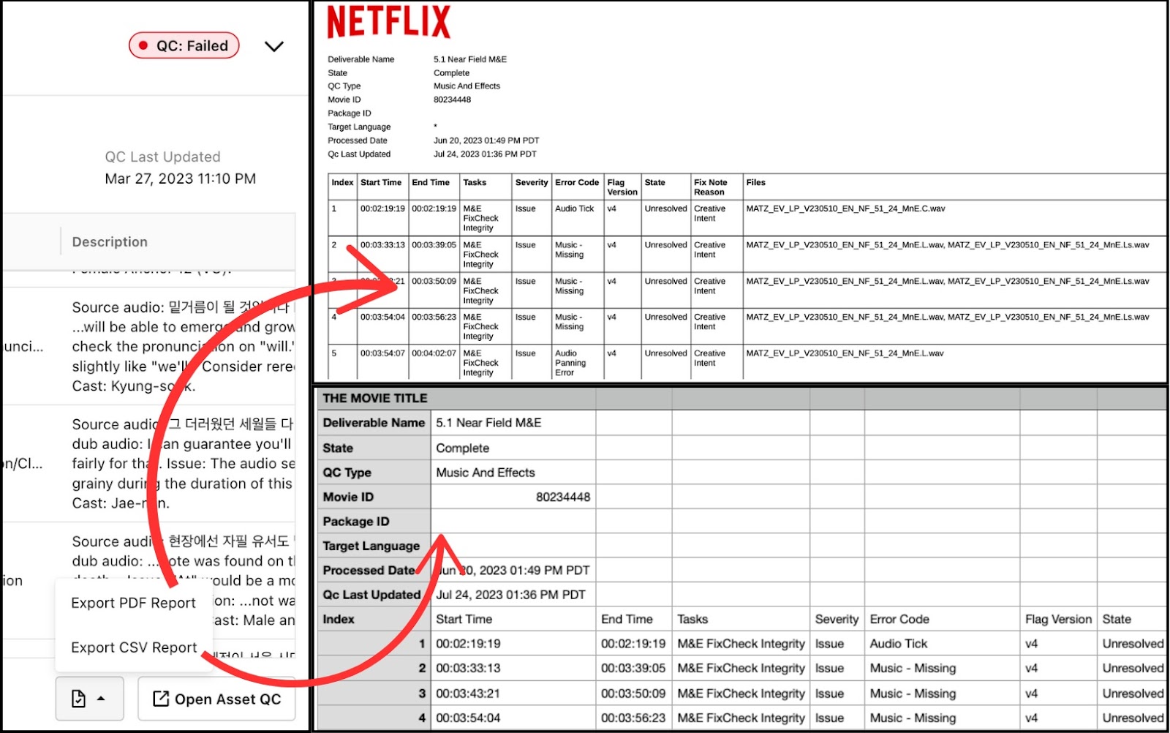Choose Export PDF Report from the menu
1170x733 pixels.
133,603
